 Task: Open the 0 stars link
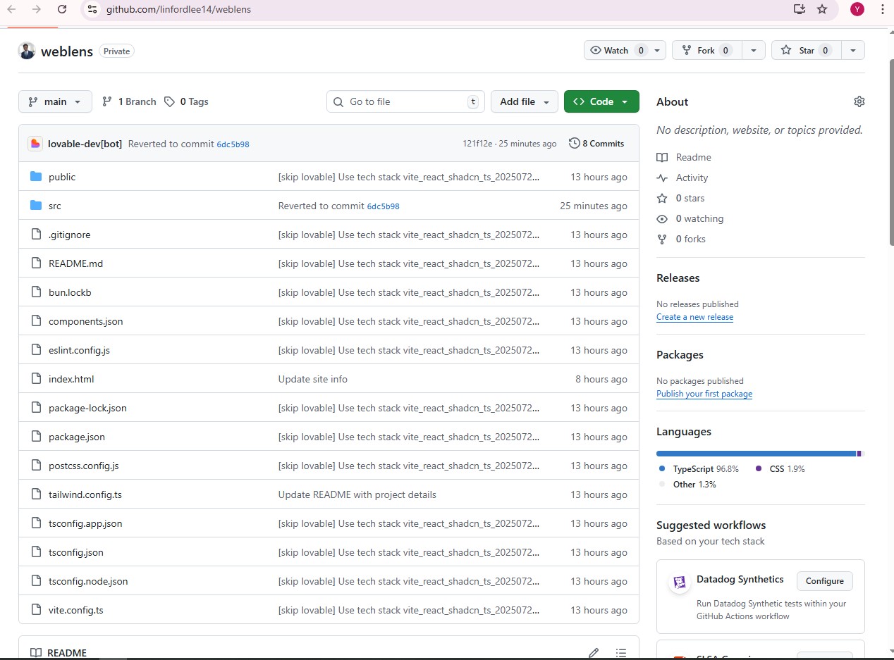click(690, 198)
